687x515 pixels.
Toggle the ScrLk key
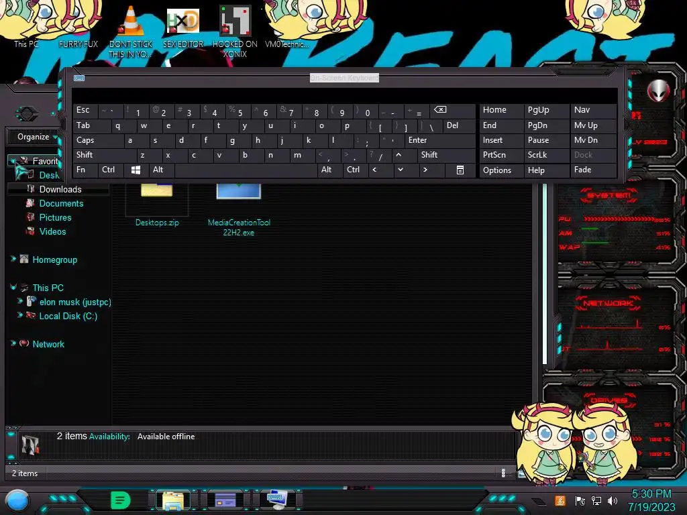(x=546, y=155)
